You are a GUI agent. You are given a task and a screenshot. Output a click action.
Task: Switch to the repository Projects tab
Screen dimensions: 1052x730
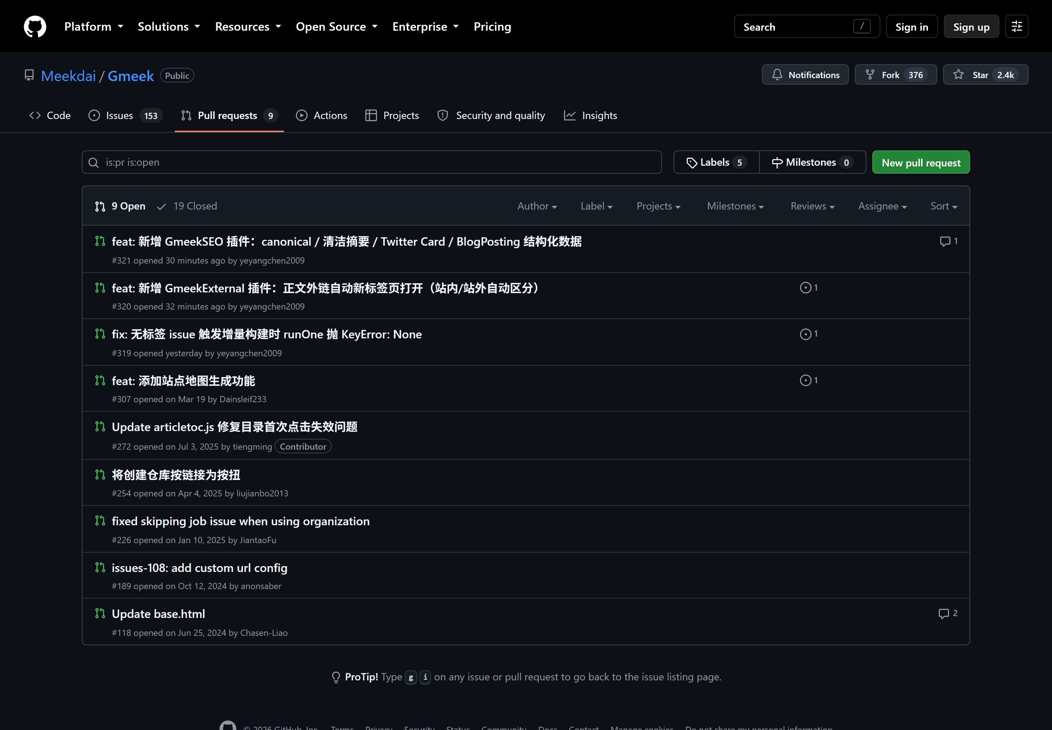click(392, 115)
